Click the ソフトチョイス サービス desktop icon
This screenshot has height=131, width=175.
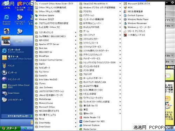20,20
